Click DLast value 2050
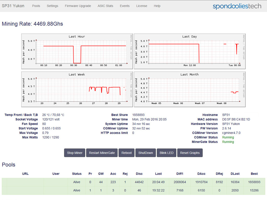 tap(235, 190)
